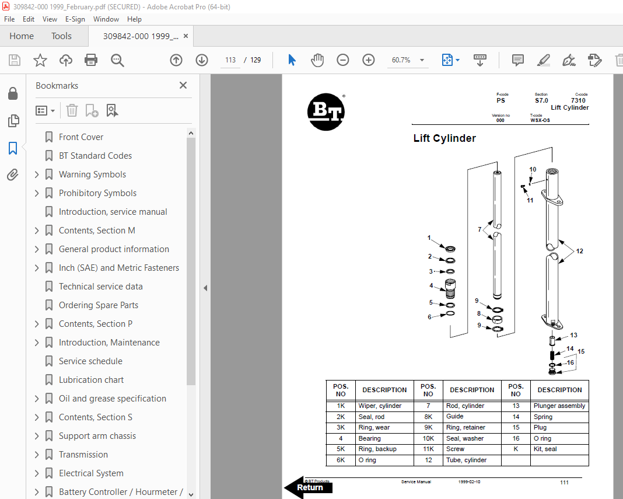Open the Front Cover bookmark
The height and width of the screenshot is (499, 623).
click(x=81, y=137)
